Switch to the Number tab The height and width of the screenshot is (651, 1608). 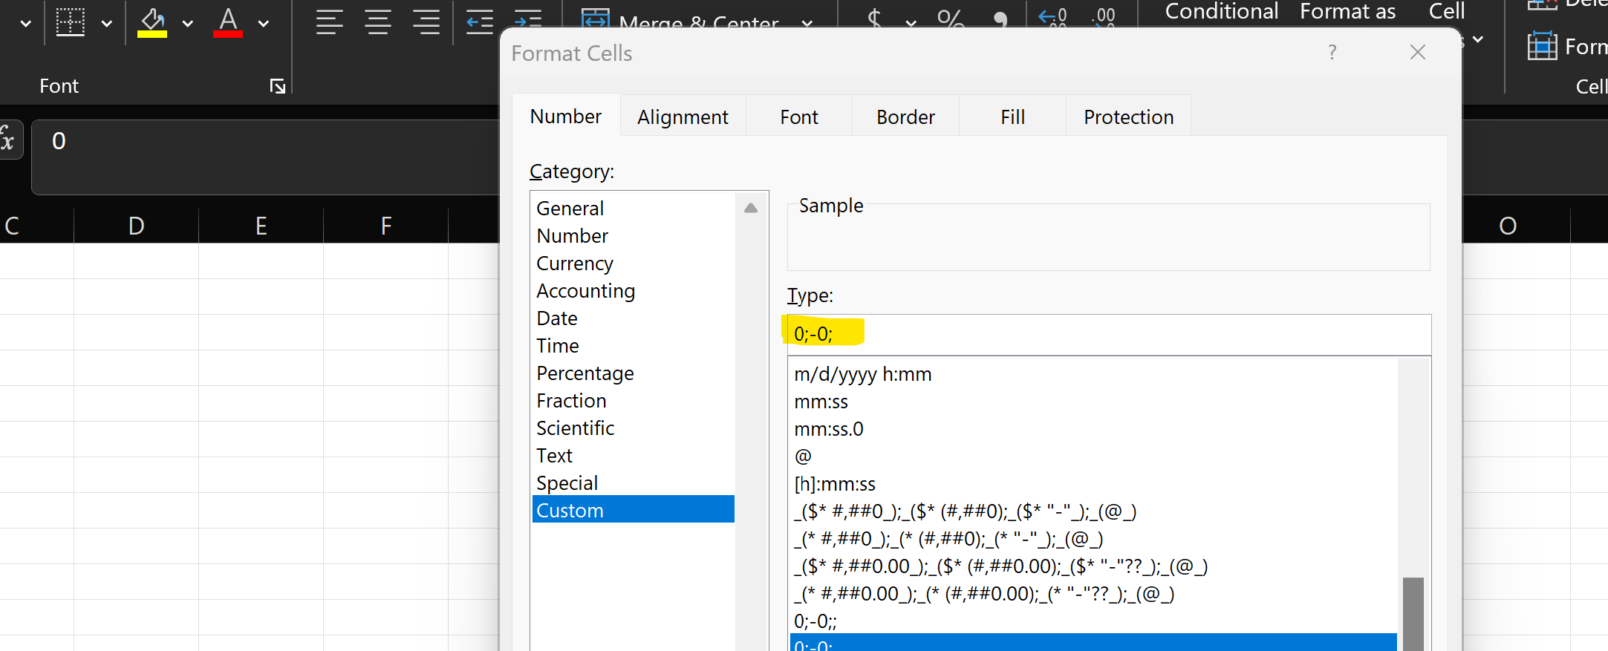[566, 117]
